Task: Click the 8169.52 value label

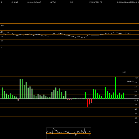Action: 130,81
